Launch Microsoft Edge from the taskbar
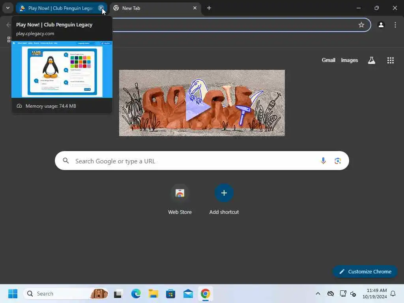Image resolution: width=404 pixels, height=303 pixels. pyautogui.click(x=136, y=294)
